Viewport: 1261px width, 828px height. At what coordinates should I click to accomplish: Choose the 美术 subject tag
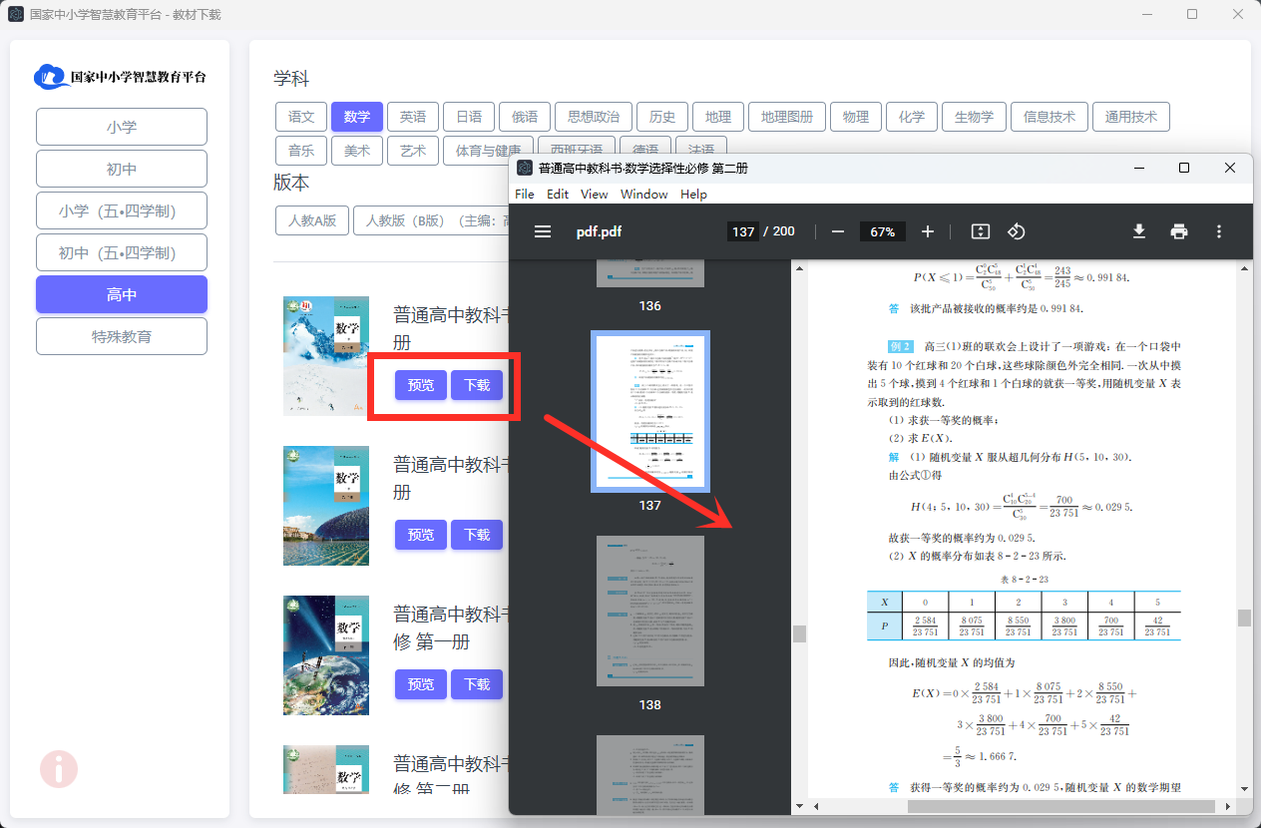[357, 151]
